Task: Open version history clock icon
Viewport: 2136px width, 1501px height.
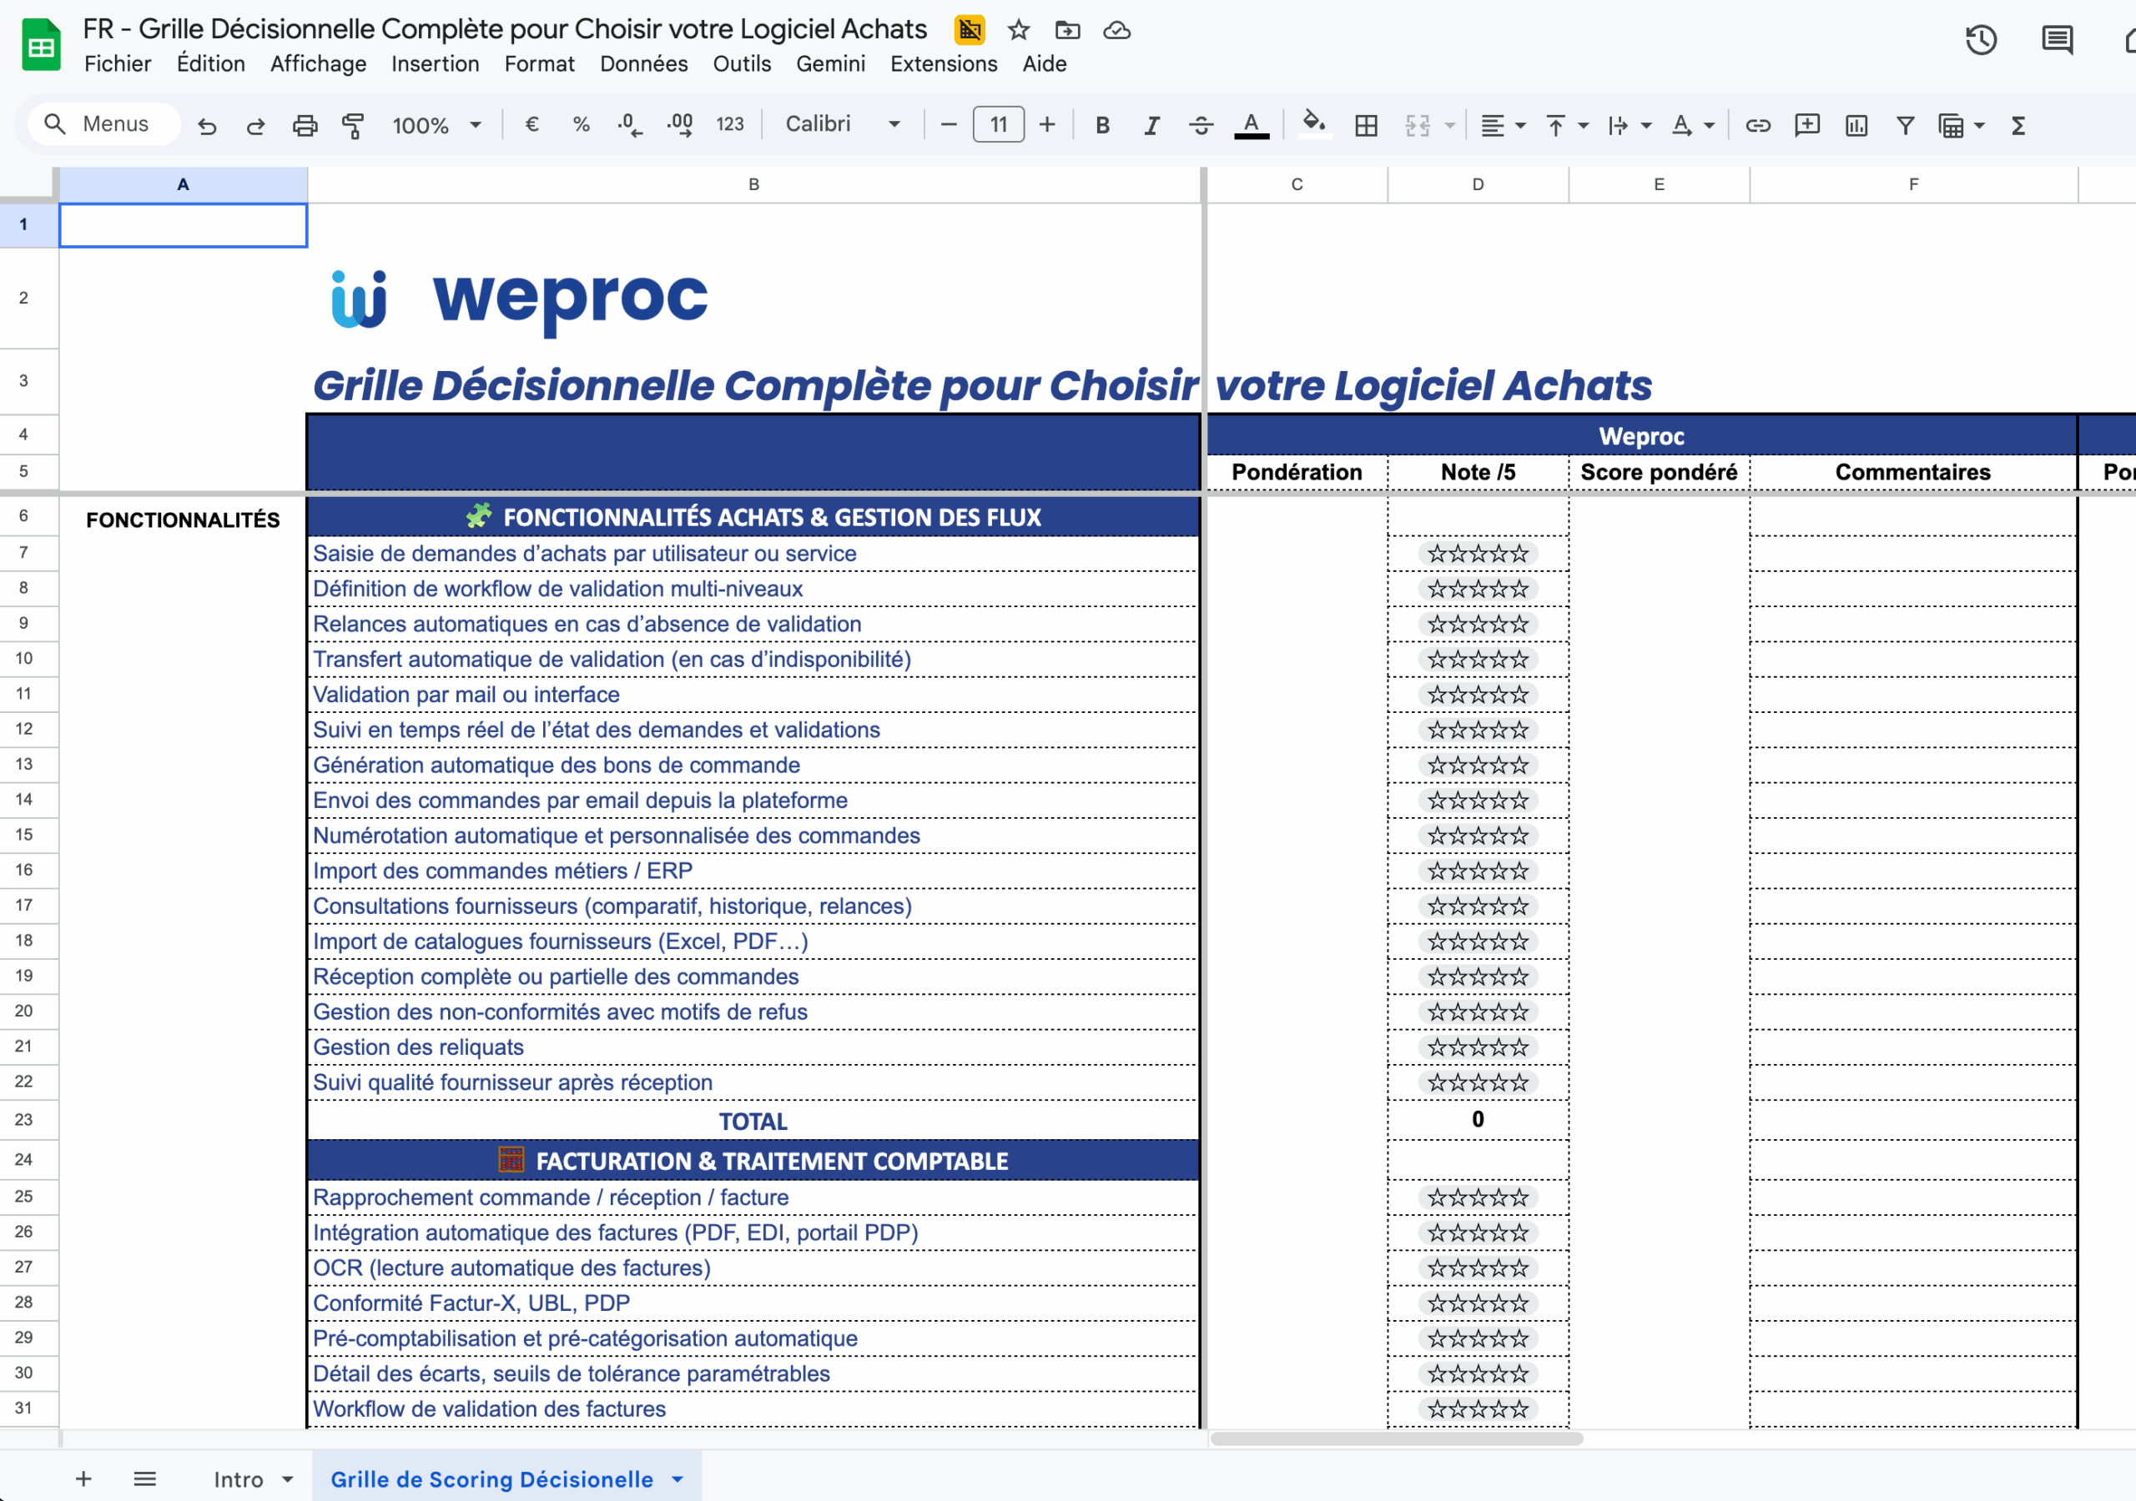Action: point(1981,40)
